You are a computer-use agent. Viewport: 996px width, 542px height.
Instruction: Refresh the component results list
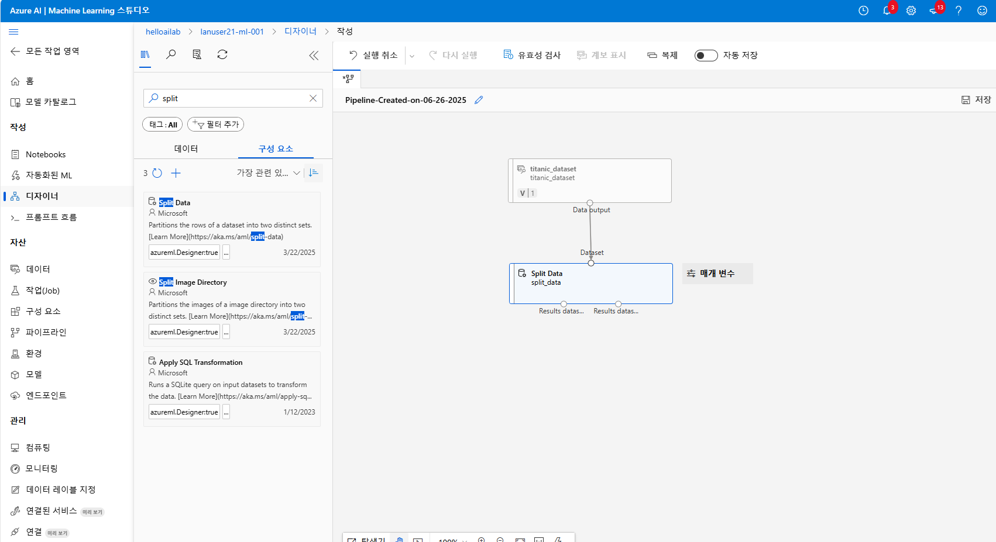click(x=157, y=173)
